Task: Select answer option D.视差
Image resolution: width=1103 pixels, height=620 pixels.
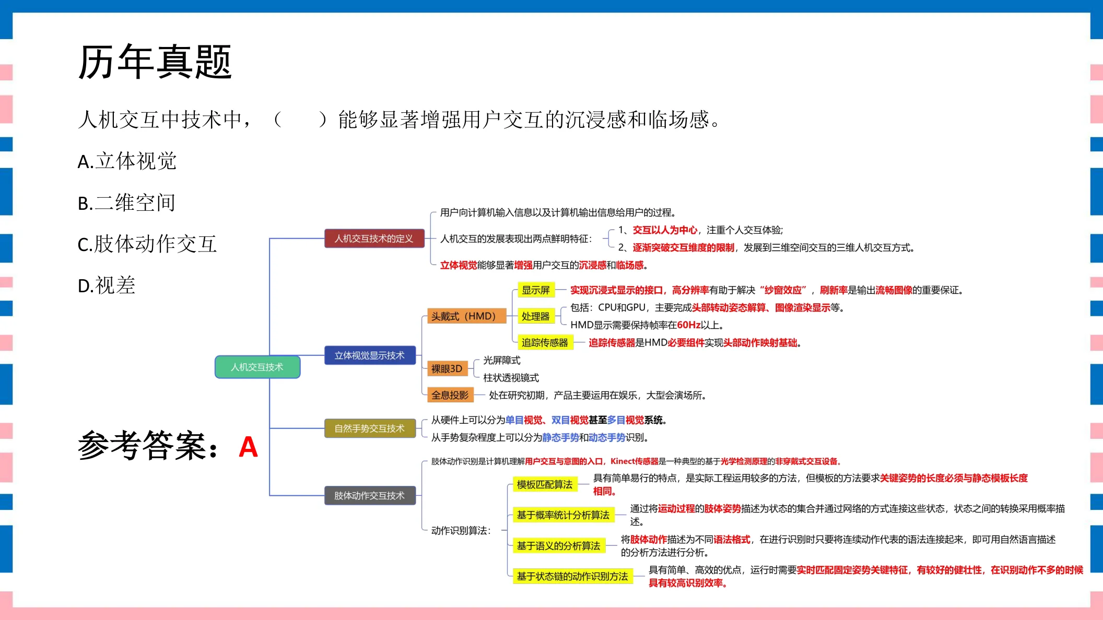Action: [x=107, y=285]
